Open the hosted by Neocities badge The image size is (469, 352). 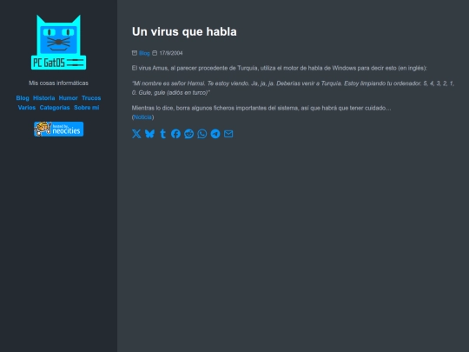[59, 129]
